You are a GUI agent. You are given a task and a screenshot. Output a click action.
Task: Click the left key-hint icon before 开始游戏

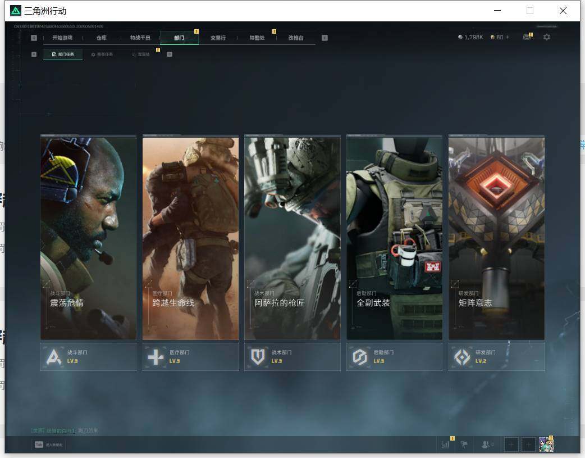coord(34,38)
